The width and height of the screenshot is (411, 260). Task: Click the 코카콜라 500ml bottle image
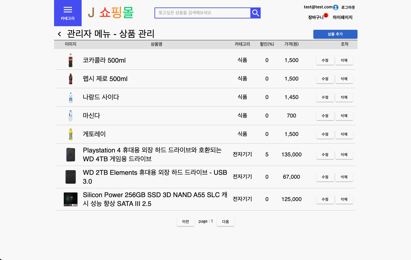tap(71, 60)
